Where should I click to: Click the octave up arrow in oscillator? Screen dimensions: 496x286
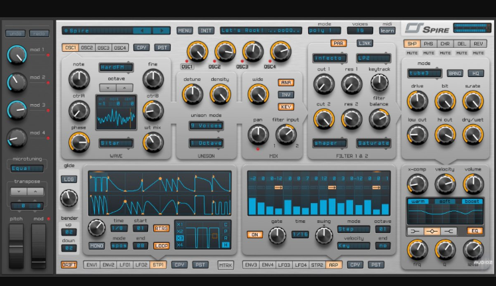pos(124,88)
